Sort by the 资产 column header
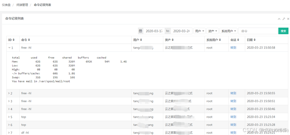This screenshot has width=290, height=135. point(169,40)
